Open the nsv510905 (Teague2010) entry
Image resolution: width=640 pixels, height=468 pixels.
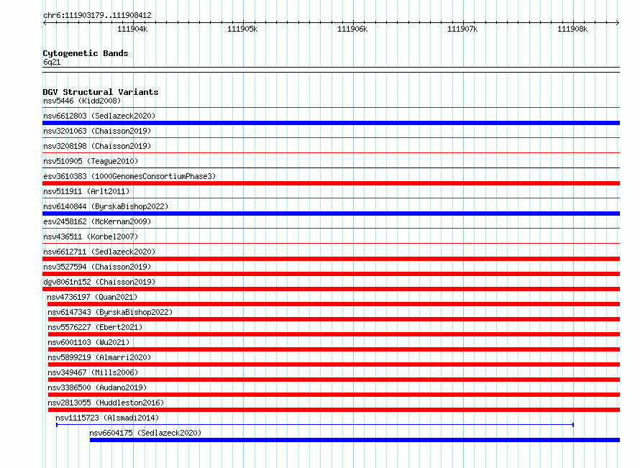tap(91, 161)
